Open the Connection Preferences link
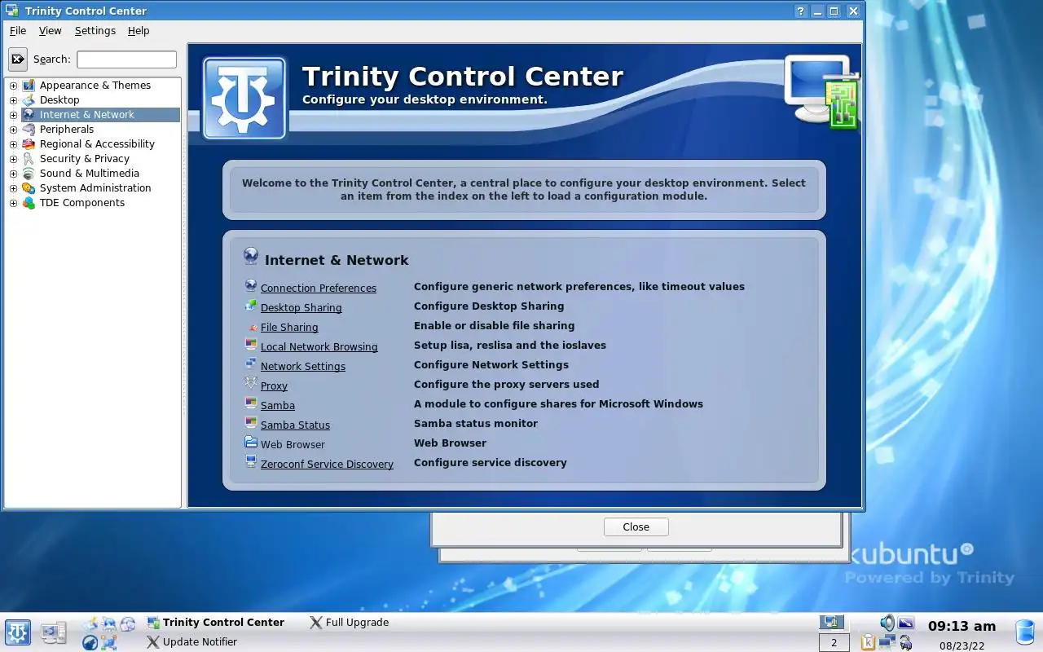This screenshot has width=1043, height=652. 319,288
